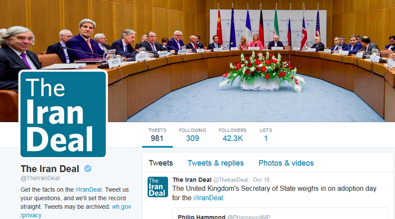Open the Followers count showing 42.3K
Image resolution: width=395 pixels, height=219 pixels.
pyautogui.click(x=232, y=135)
